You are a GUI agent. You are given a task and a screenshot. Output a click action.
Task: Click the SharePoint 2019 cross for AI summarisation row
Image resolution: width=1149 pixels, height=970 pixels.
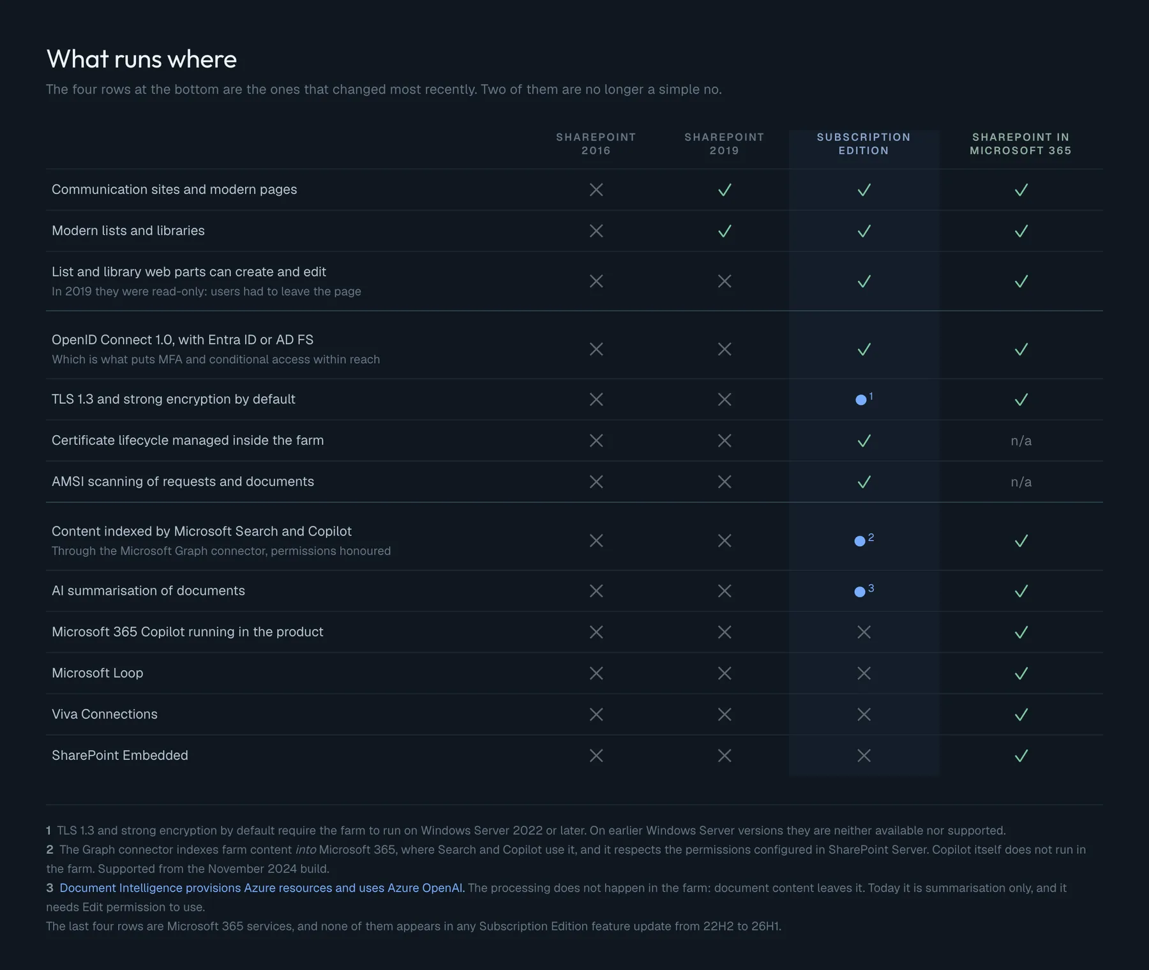pyautogui.click(x=725, y=591)
